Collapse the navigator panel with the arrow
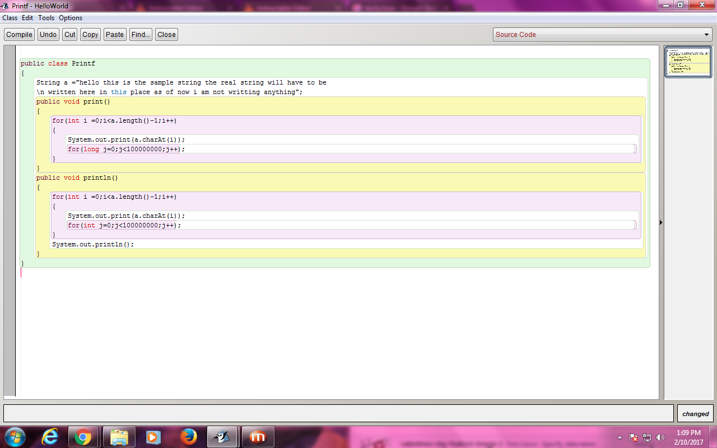Image resolution: width=717 pixels, height=448 pixels. tap(661, 222)
